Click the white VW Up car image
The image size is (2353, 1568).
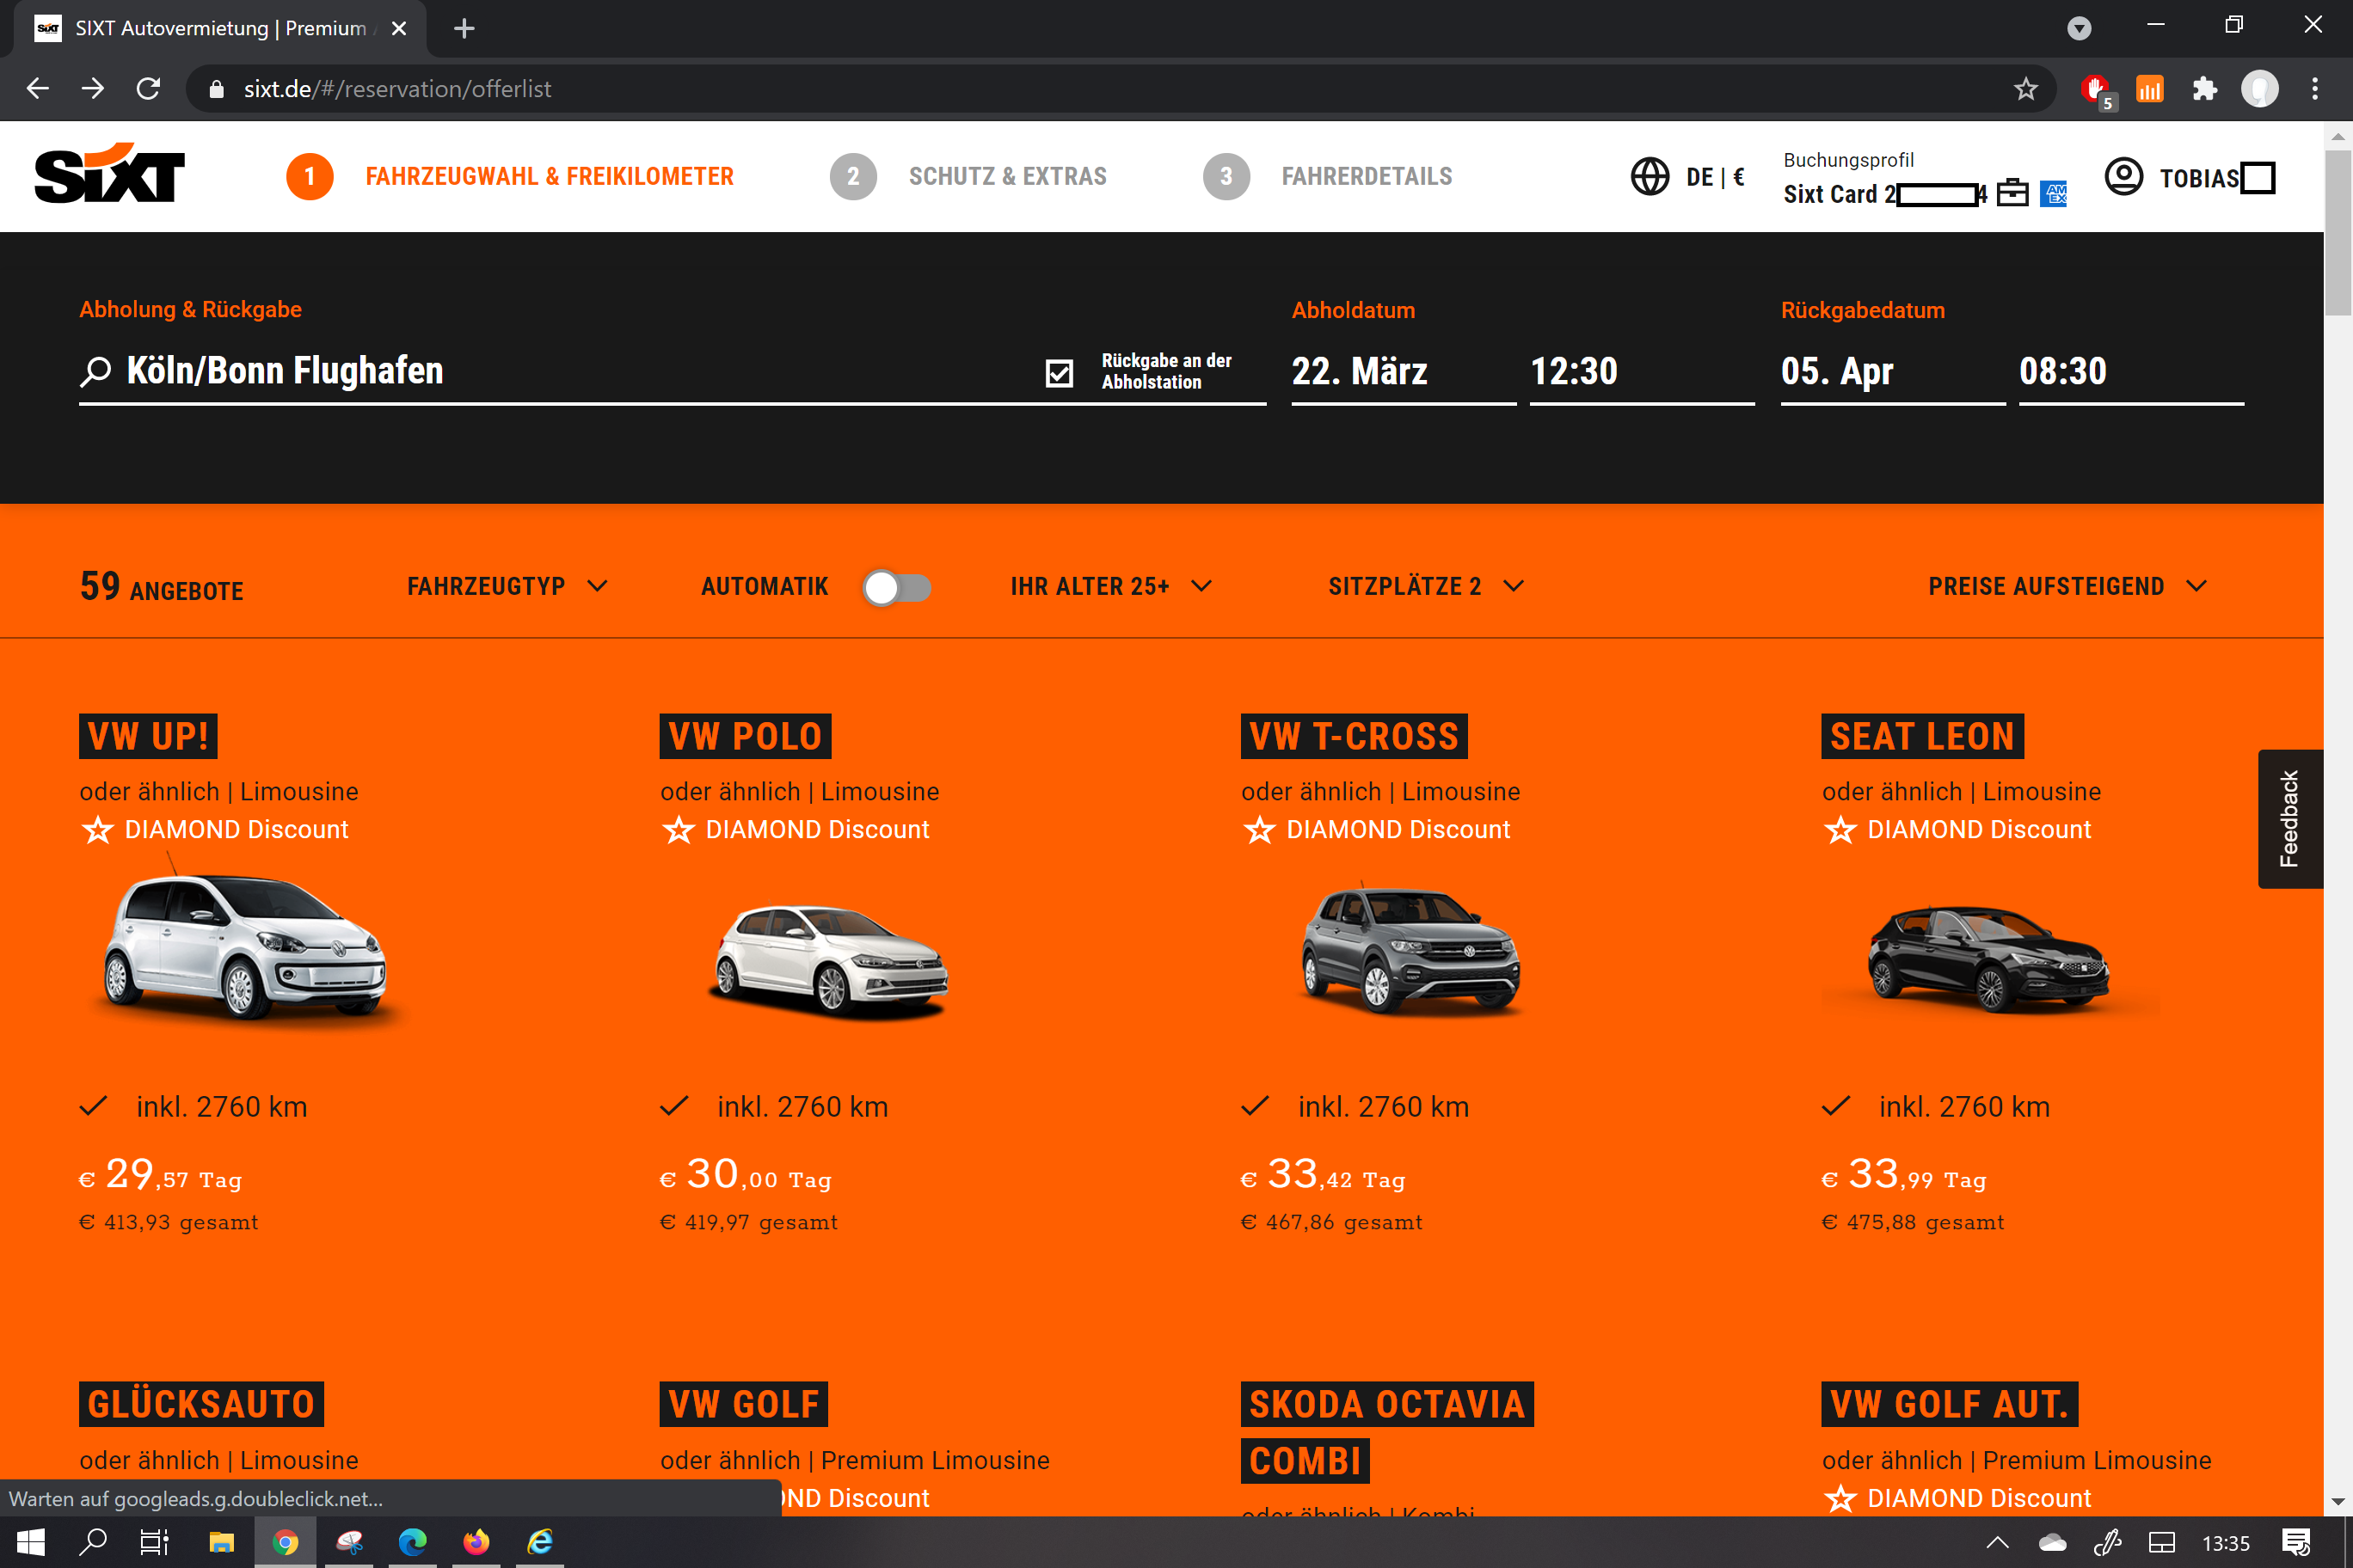pos(246,945)
